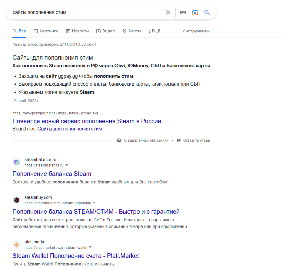The image size is (282, 270).
Task: Click the question mark icon about featured snippets
Action: click(119, 140)
